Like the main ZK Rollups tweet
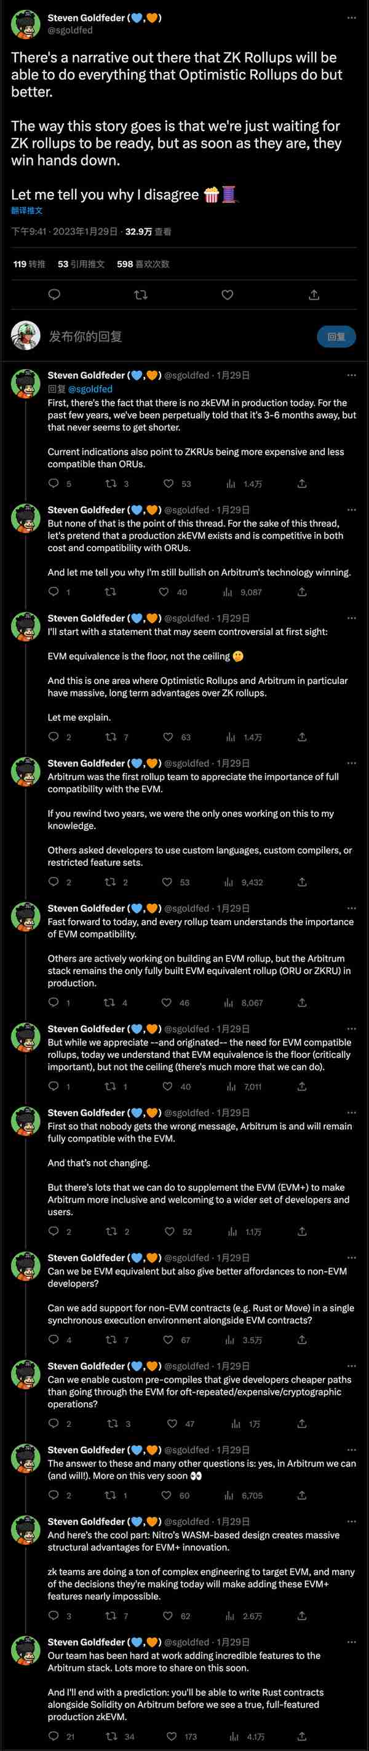The width and height of the screenshot is (369, 1751). click(x=228, y=295)
